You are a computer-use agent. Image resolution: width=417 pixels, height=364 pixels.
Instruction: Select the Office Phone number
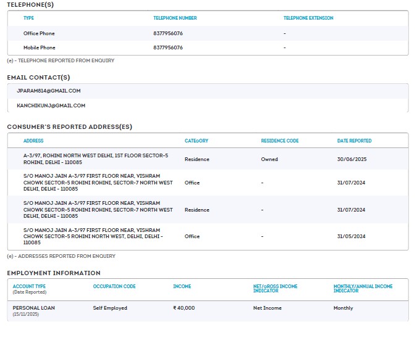(x=168, y=33)
